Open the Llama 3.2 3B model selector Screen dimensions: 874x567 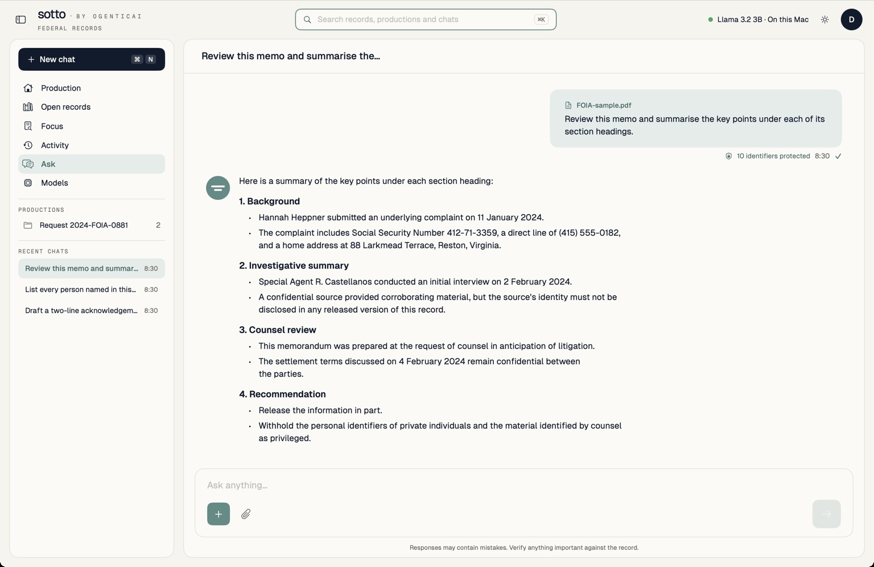click(x=758, y=19)
